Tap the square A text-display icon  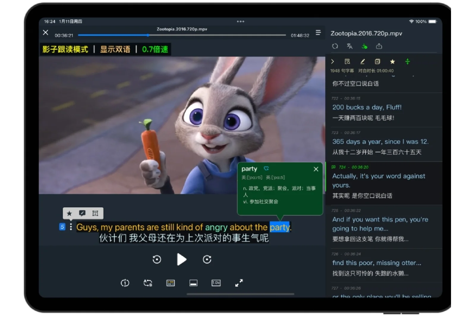point(378,62)
